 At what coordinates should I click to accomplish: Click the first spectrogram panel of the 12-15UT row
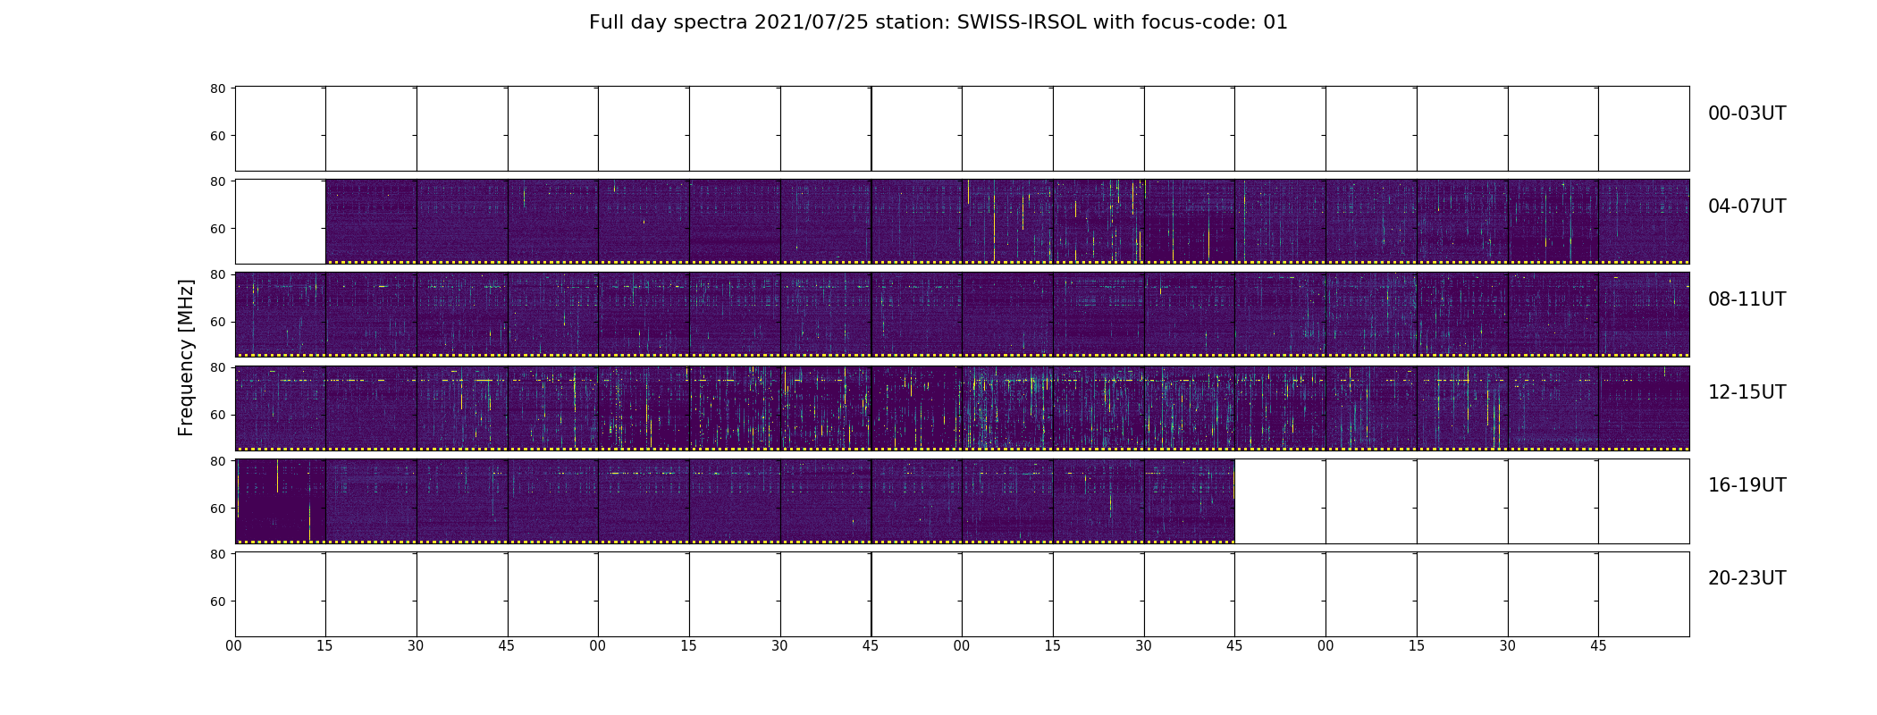pyautogui.click(x=281, y=408)
